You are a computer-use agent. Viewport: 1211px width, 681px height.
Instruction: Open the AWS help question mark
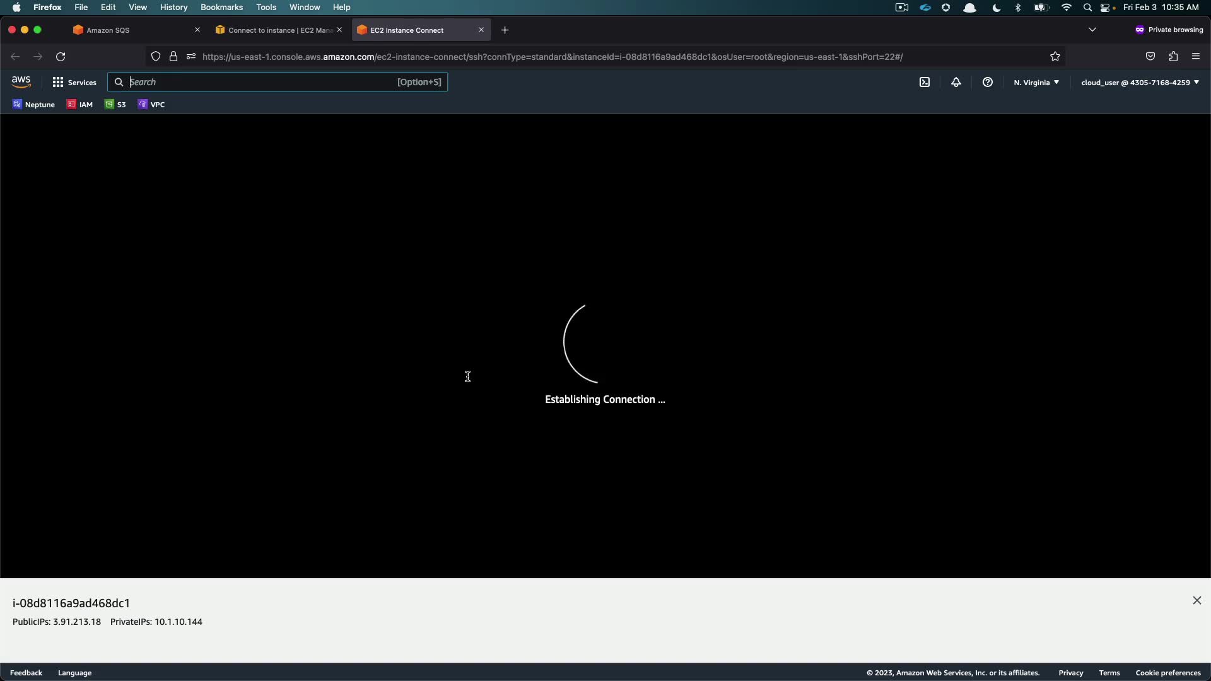(x=988, y=83)
